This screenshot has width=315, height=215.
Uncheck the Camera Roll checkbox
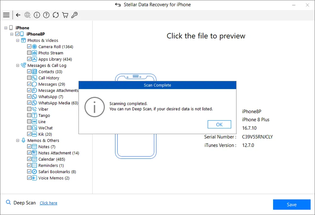point(29,47)
